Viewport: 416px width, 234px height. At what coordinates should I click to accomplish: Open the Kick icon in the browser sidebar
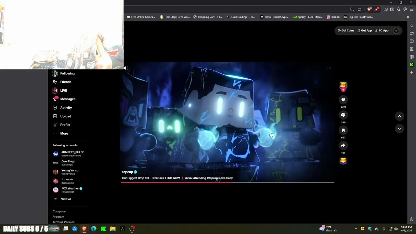pyautogui.click(x=412, y=65)
